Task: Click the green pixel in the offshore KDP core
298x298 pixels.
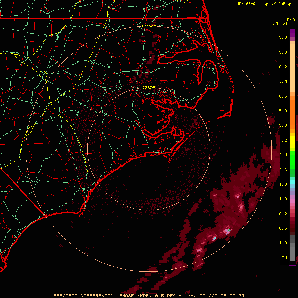Action: (229, 230)
